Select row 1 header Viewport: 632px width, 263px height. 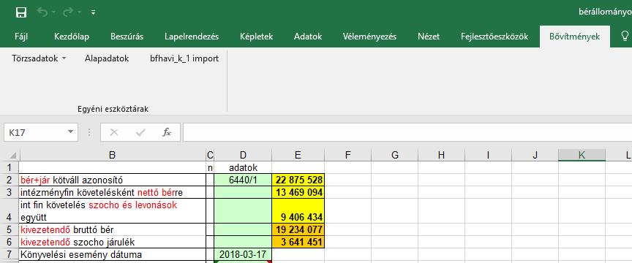point(10,167)
